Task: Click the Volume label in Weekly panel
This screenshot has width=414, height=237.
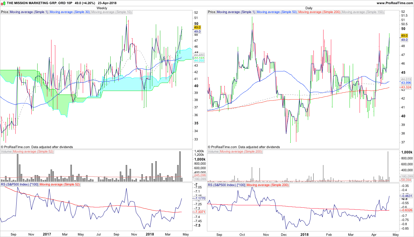Action: [x=6, y=152]
